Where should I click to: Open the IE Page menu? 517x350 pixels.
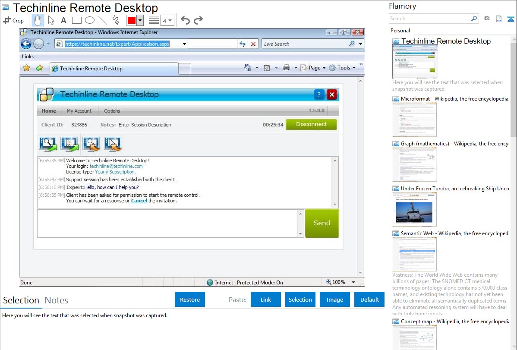[313, 68]
